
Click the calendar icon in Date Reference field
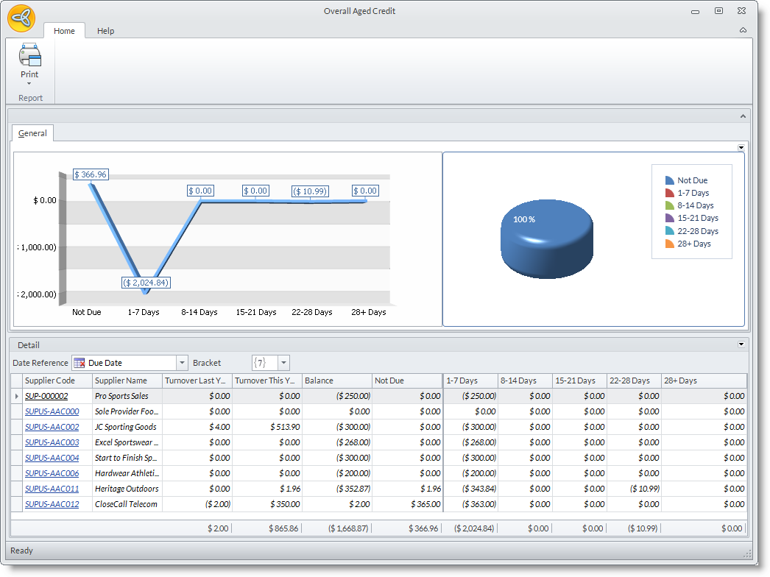pos(80,363)
